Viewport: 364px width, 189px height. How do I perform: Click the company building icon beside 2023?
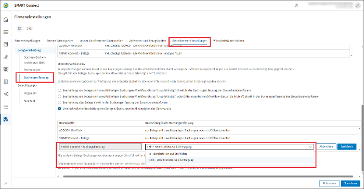20,29
